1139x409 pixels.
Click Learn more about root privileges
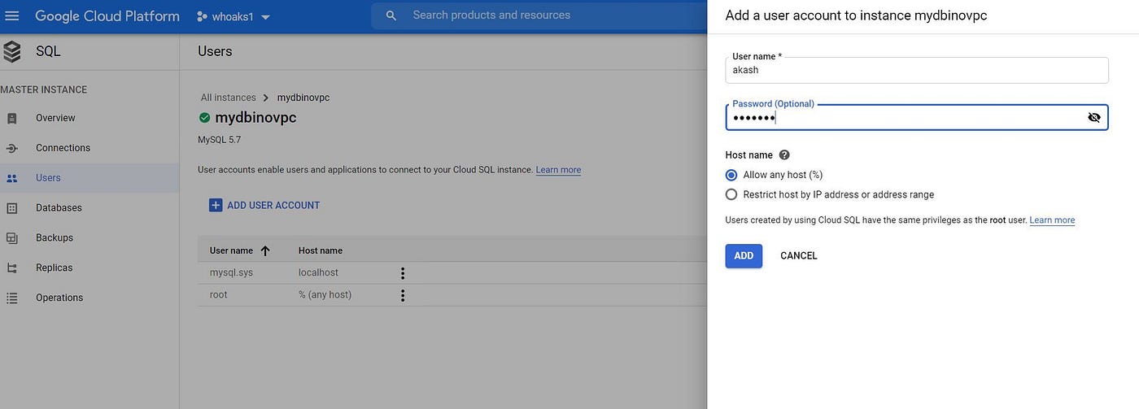pos(1052,220)
